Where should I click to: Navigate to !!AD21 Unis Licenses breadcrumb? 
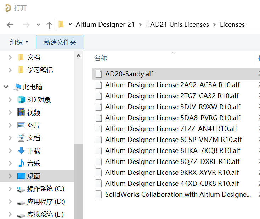coord(177,24)
